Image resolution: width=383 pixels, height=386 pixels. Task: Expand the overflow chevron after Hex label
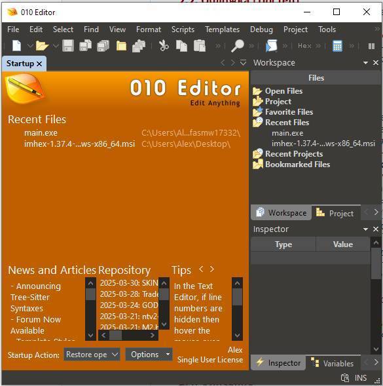[x=318, y=46]
